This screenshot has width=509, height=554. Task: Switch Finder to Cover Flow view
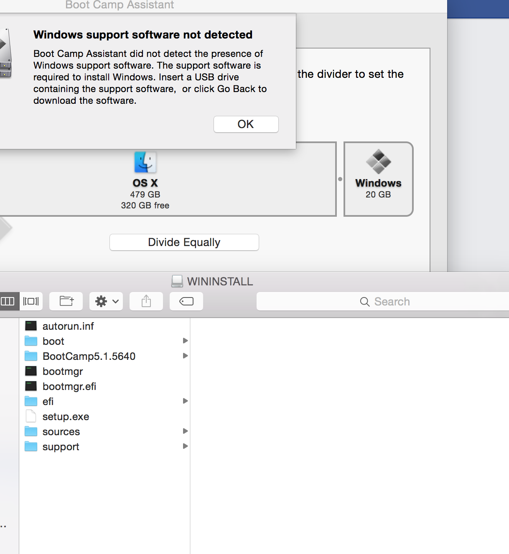(31, 301)
